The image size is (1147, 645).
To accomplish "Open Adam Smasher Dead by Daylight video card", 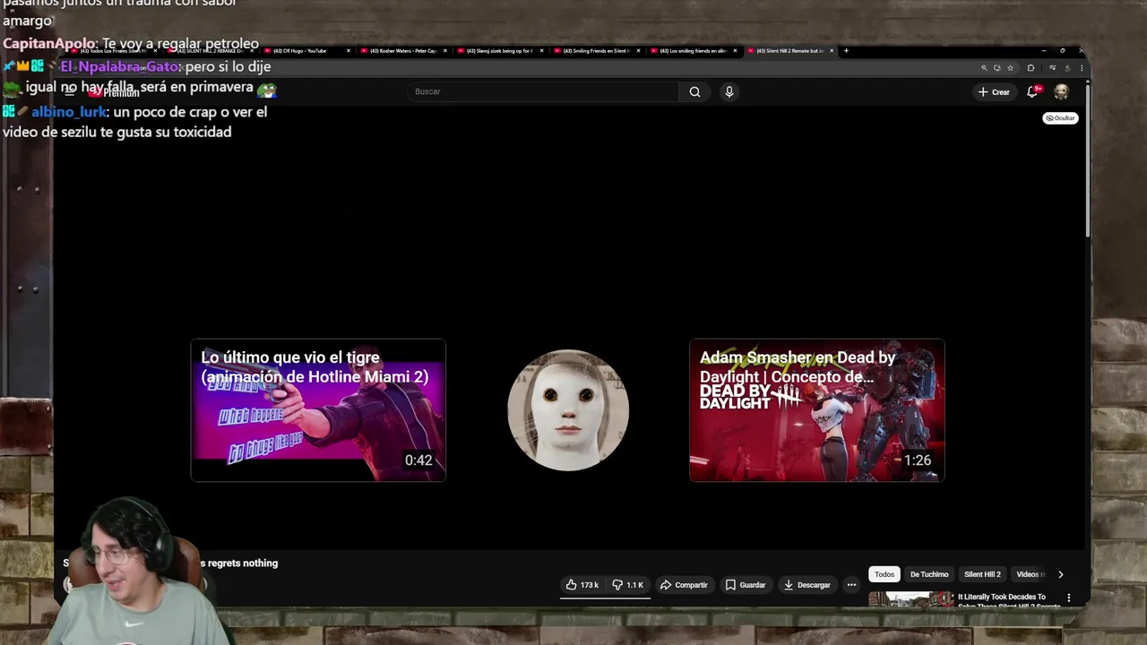I will [816, 410].
